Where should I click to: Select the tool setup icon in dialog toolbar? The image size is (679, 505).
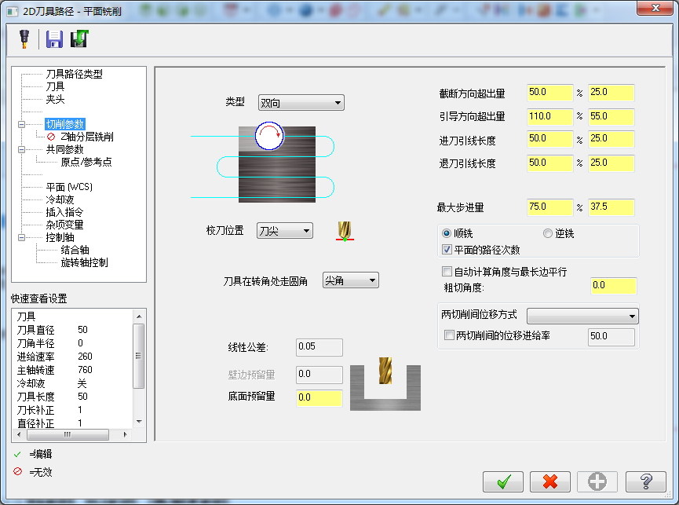coord(23,39)
